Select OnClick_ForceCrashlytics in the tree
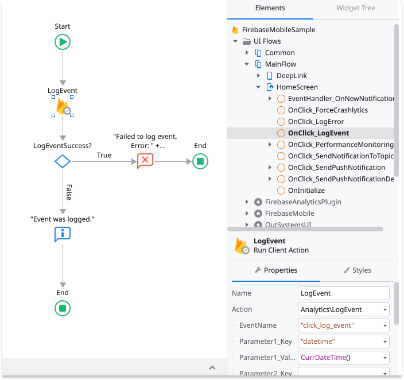 (x=328, y=110)
